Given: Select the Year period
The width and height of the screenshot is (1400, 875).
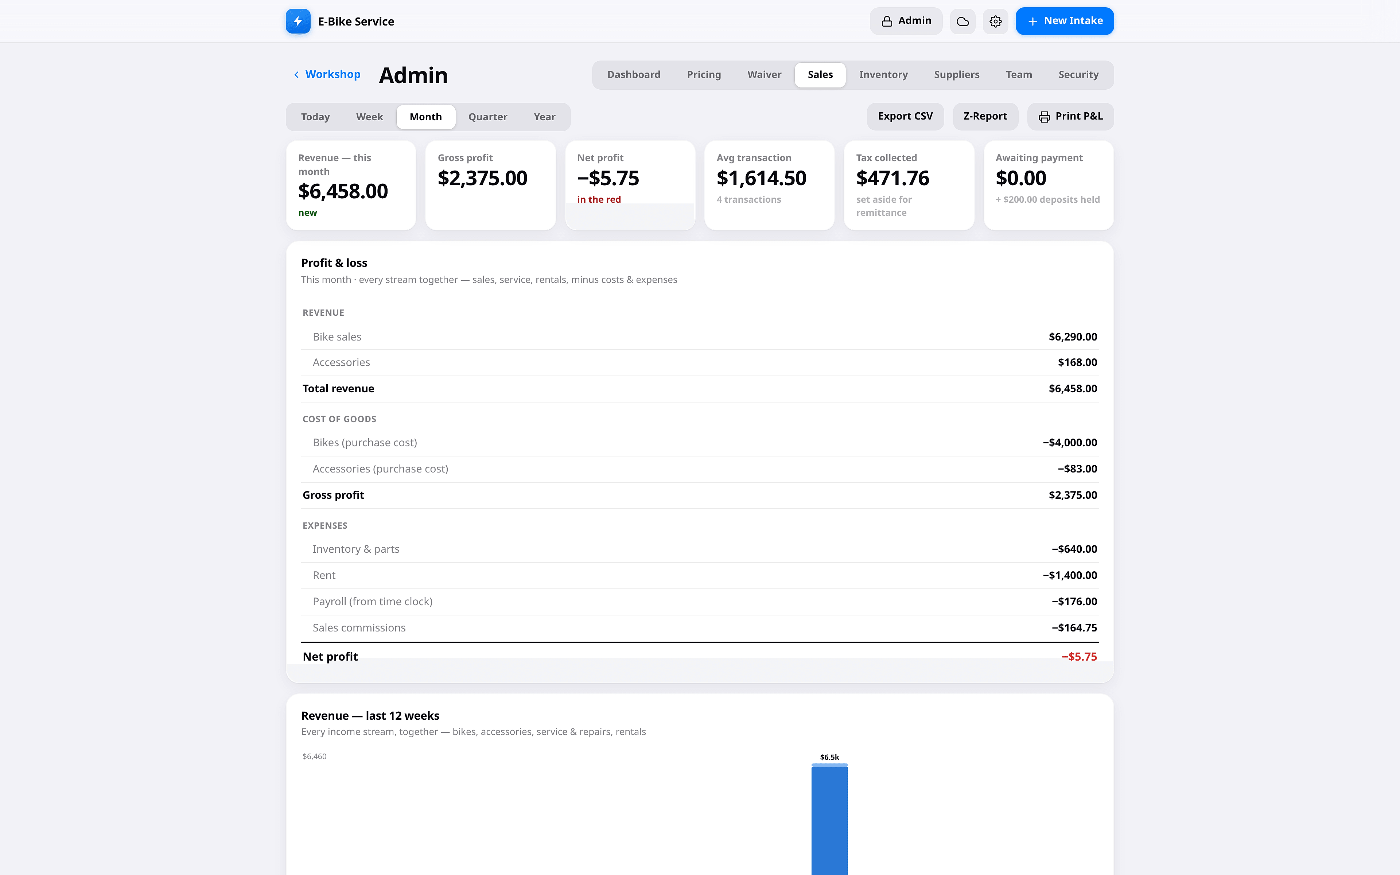Looking at the screenshot, I should [x=544, y=117].
